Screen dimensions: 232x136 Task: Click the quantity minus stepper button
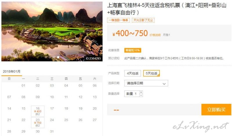tap(141, 95)
